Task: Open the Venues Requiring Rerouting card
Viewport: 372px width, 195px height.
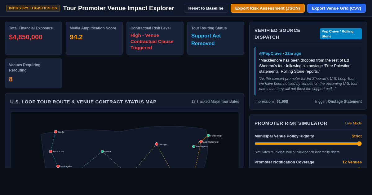Action: [33, 73]
